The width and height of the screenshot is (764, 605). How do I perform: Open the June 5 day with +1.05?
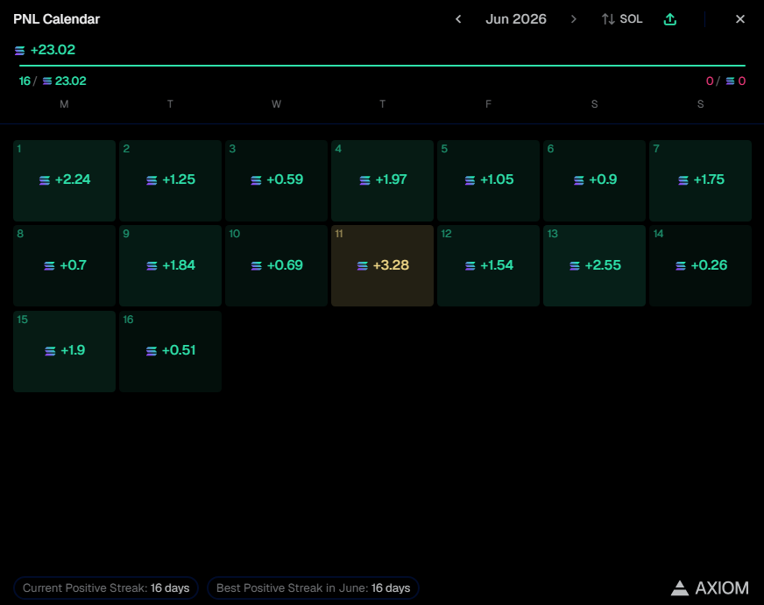[x=488, y=180]
